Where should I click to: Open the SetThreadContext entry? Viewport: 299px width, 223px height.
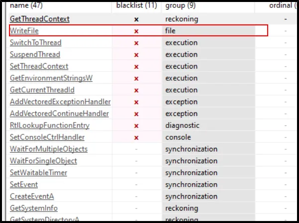(x=39, y=66)
